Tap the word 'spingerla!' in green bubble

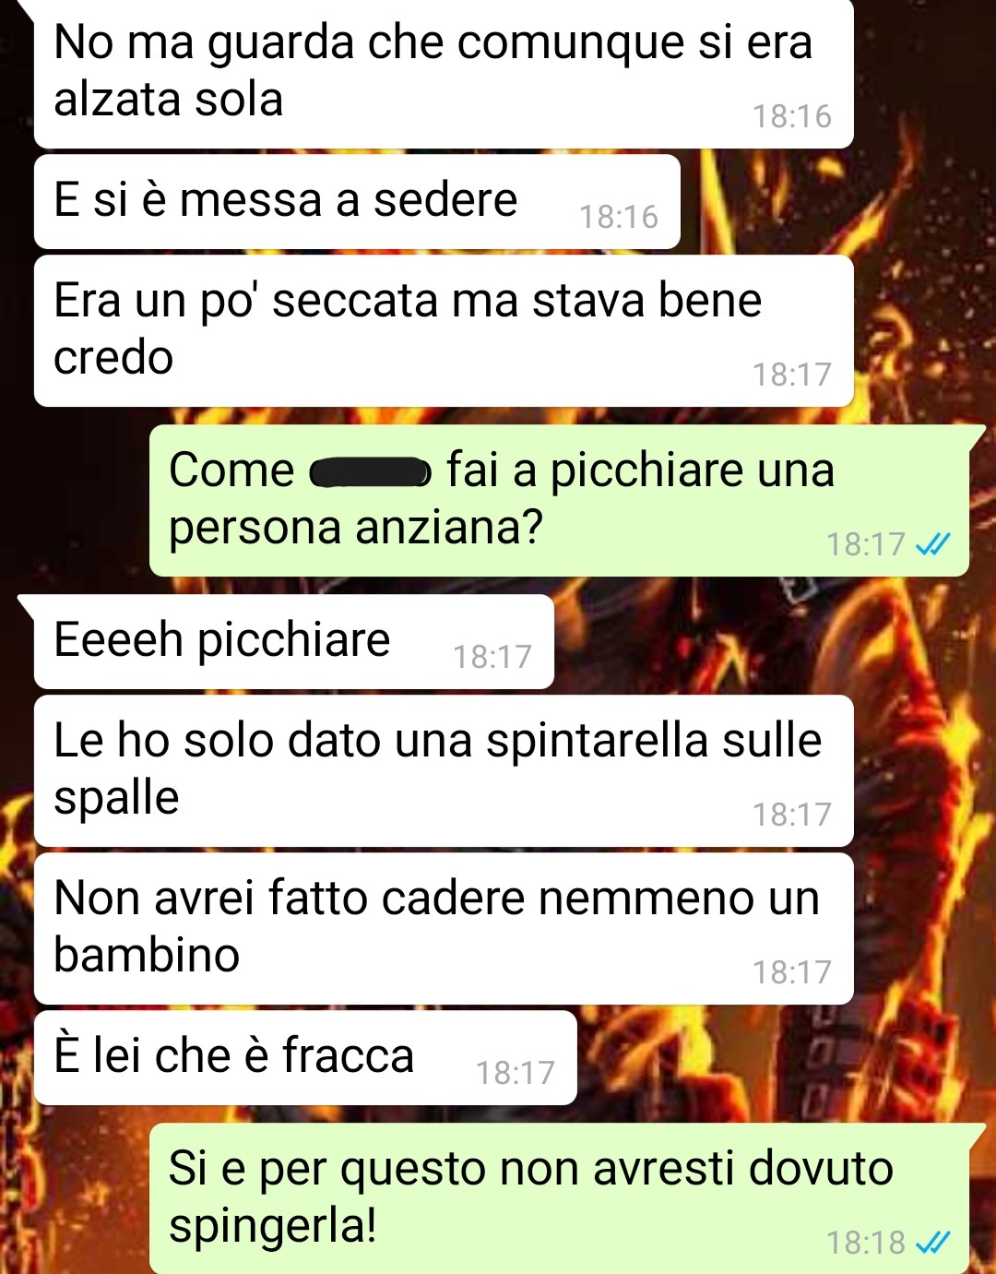click(x=273, y=1227)
